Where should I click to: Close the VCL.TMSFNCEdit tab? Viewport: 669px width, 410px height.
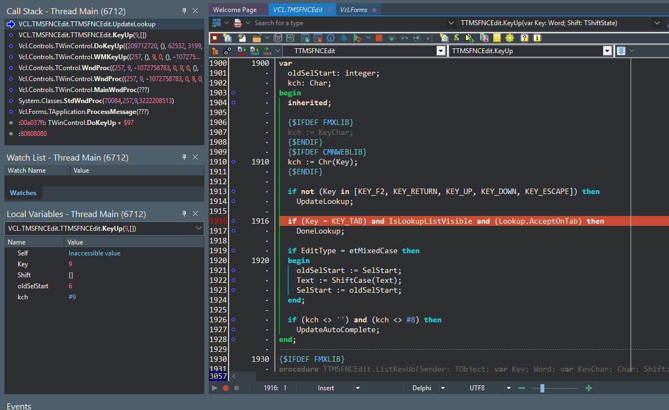329,10
